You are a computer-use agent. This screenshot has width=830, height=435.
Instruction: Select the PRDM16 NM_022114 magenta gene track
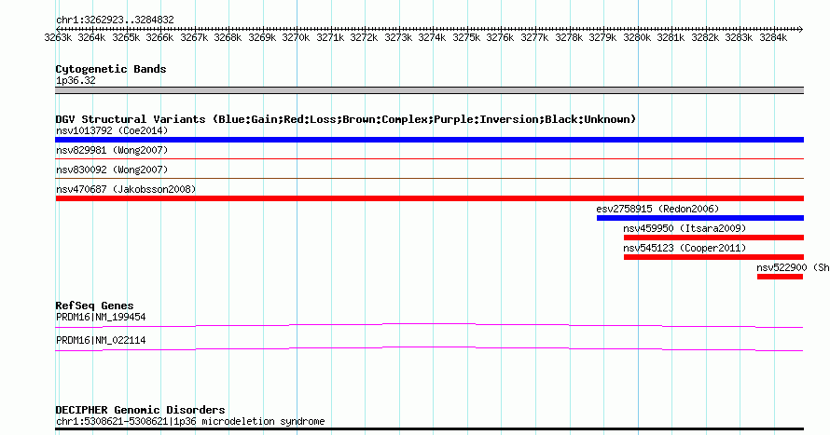pyautogui.click(x=429, y=349)
